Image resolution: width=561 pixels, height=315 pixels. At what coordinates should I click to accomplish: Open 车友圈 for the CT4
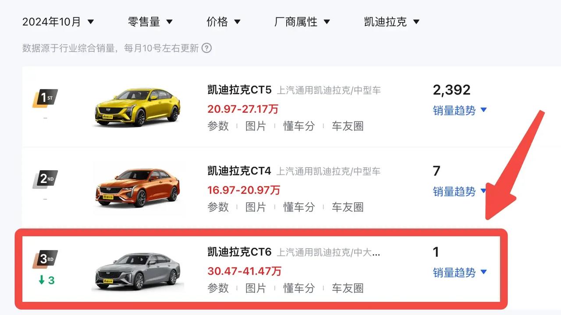348,207
